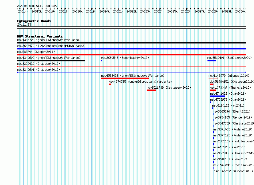Screen dimensions: 254x185
Task: Click nsv3555886 Chaisson2019 label
Action: (233, 153)
